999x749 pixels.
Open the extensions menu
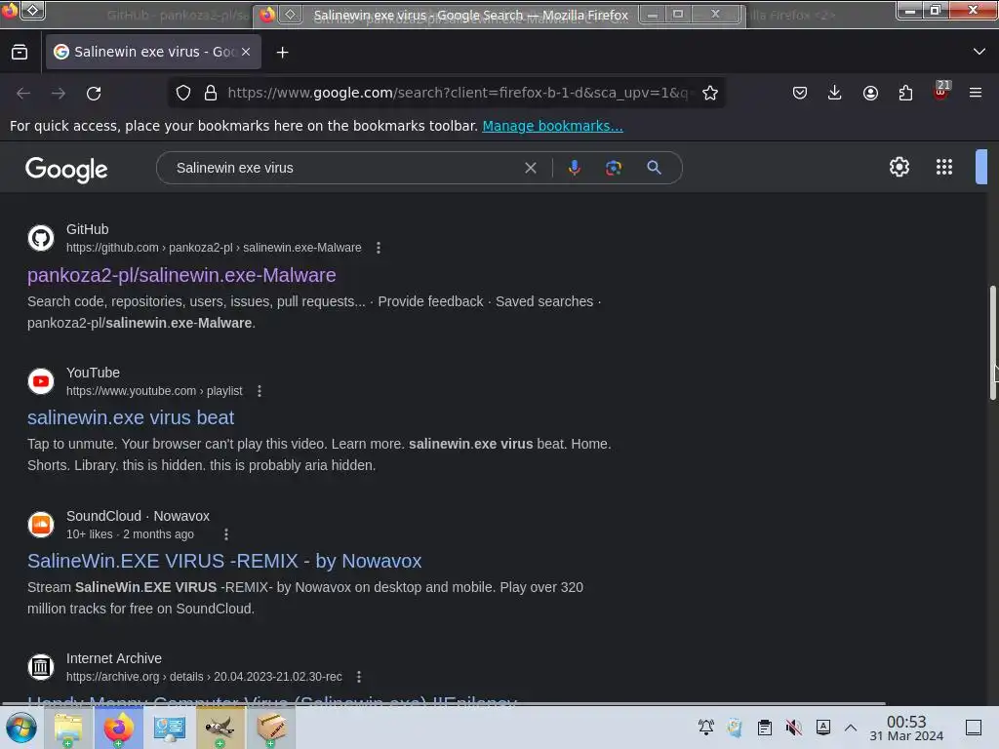(905, 93)
